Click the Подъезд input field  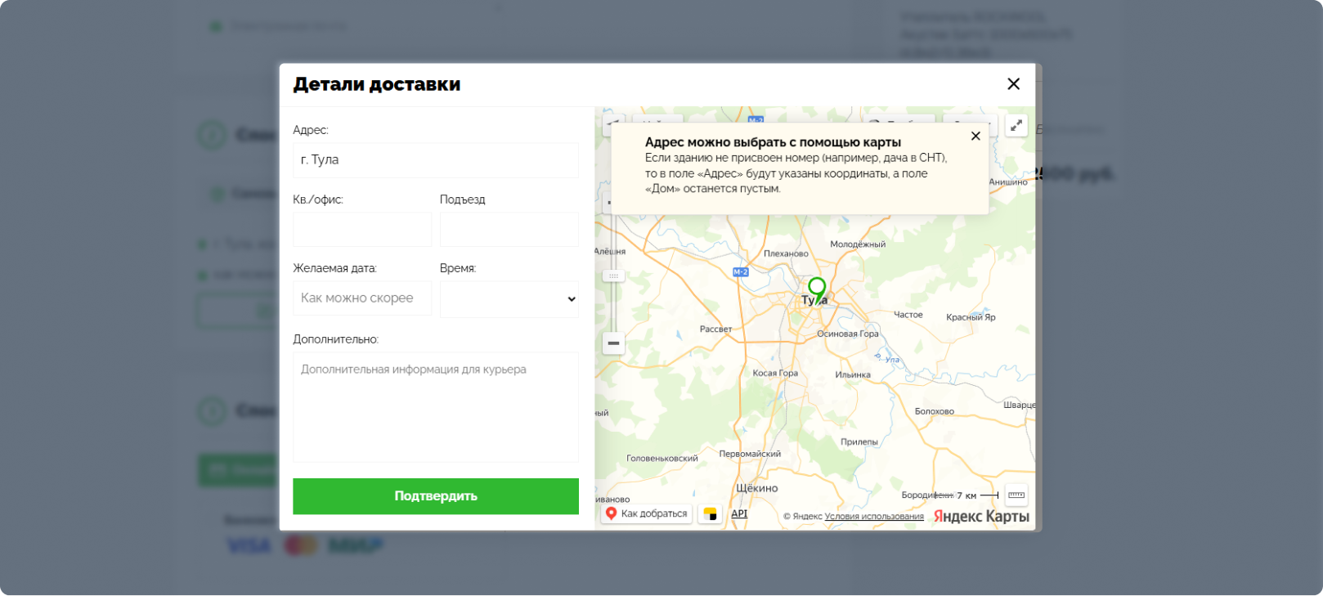click(x=509, y=230)
